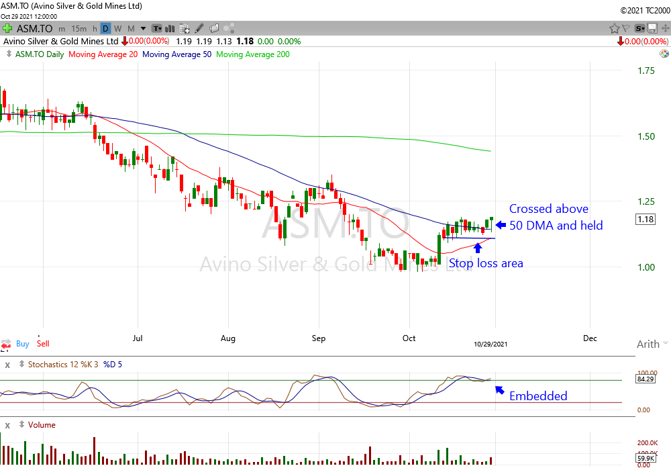Expand the timeframe dropdown arrow
The height and width of the screenshot is (470, 671).
(144, 29)
